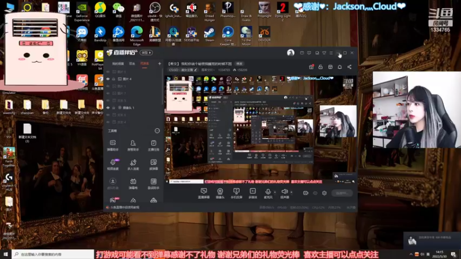Image resolution: width=461 pixels, height=259 pixels.
Task: Show the 图片 1 layer with eye icon
Action: (x=108, y=86)
